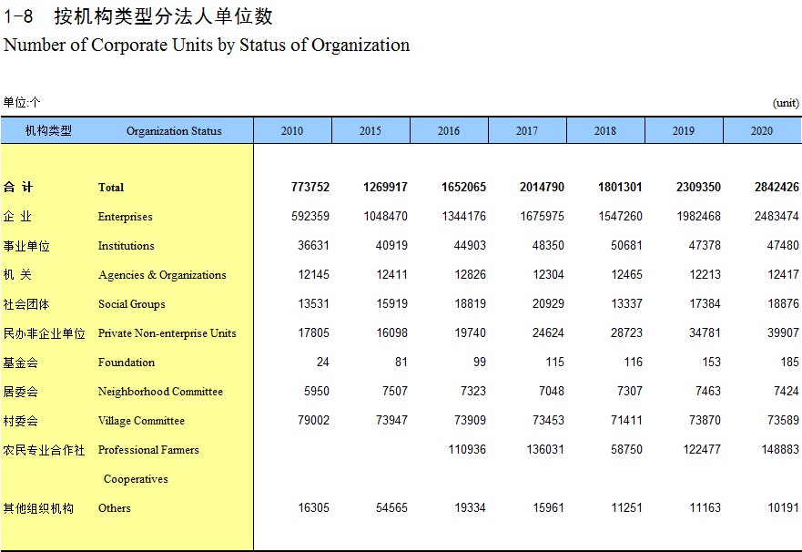802x552 pixels.
Task: Click Professional Farmers label
Action: [148, 450]
